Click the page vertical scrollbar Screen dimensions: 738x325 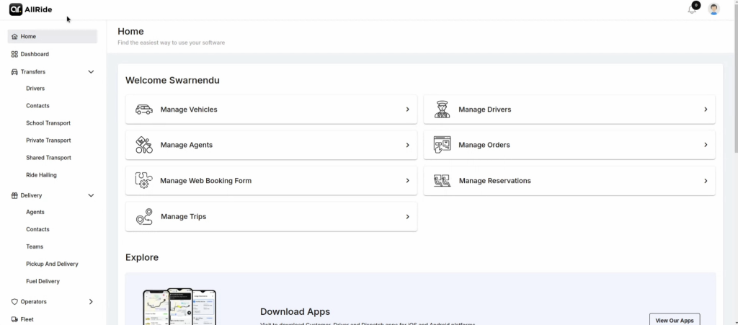[x=736, y=80]
